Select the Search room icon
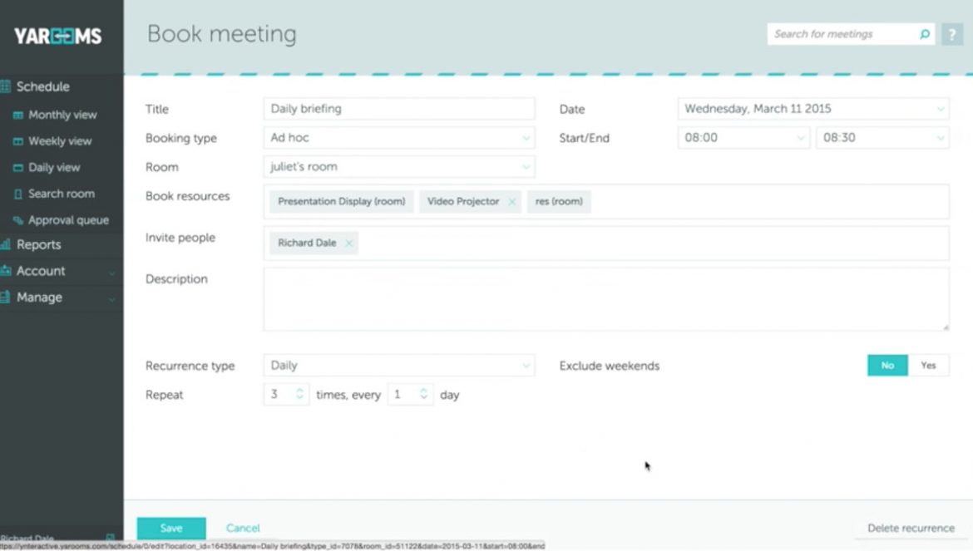973x551 pixels. (18, 194)
